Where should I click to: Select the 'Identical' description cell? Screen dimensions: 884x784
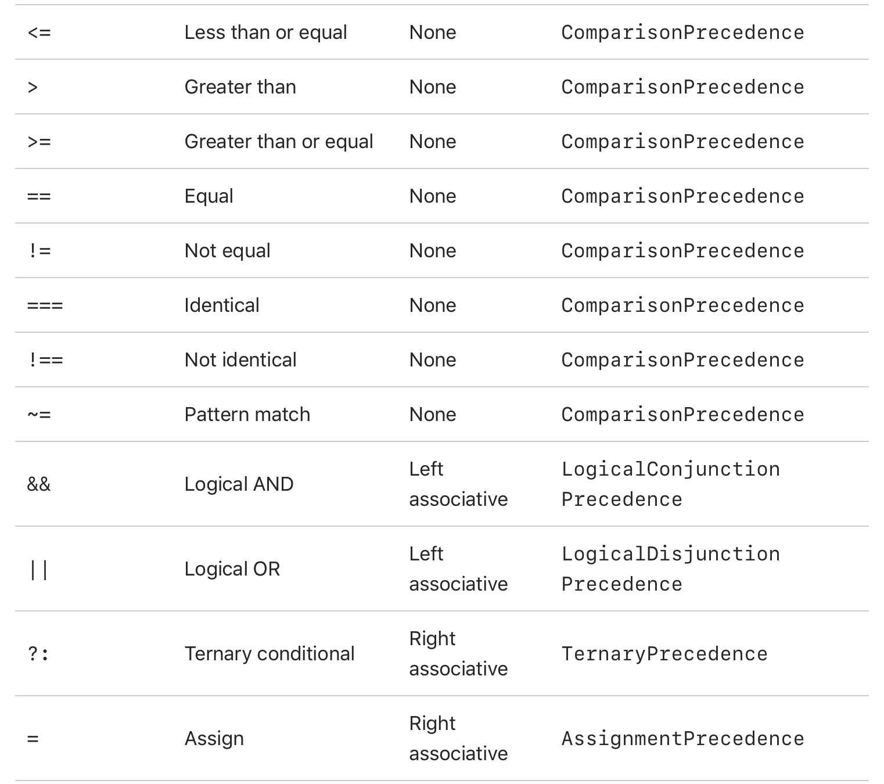coord(222,305)
